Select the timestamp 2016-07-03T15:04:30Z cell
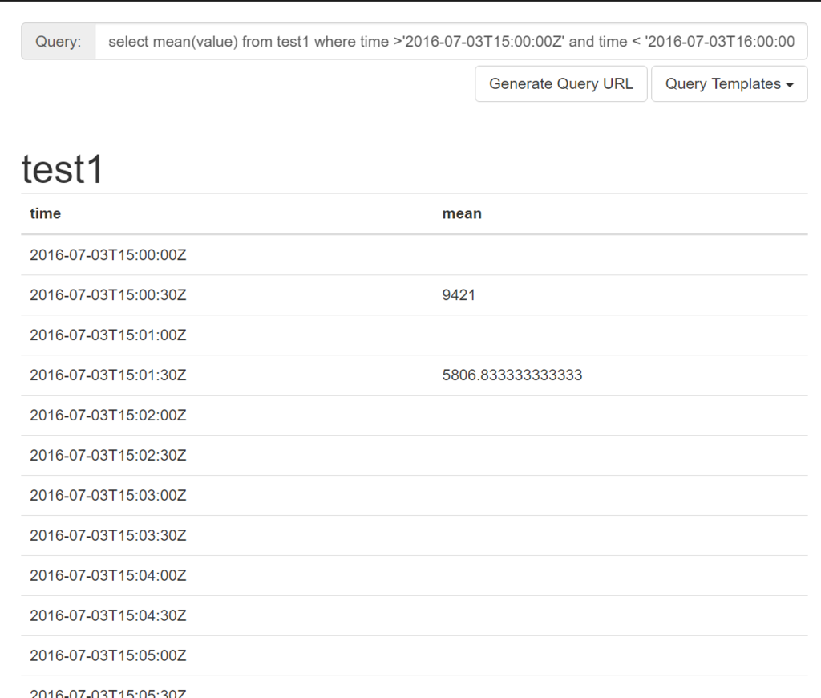This screenshot has height=698, width=821. point(108,615)
